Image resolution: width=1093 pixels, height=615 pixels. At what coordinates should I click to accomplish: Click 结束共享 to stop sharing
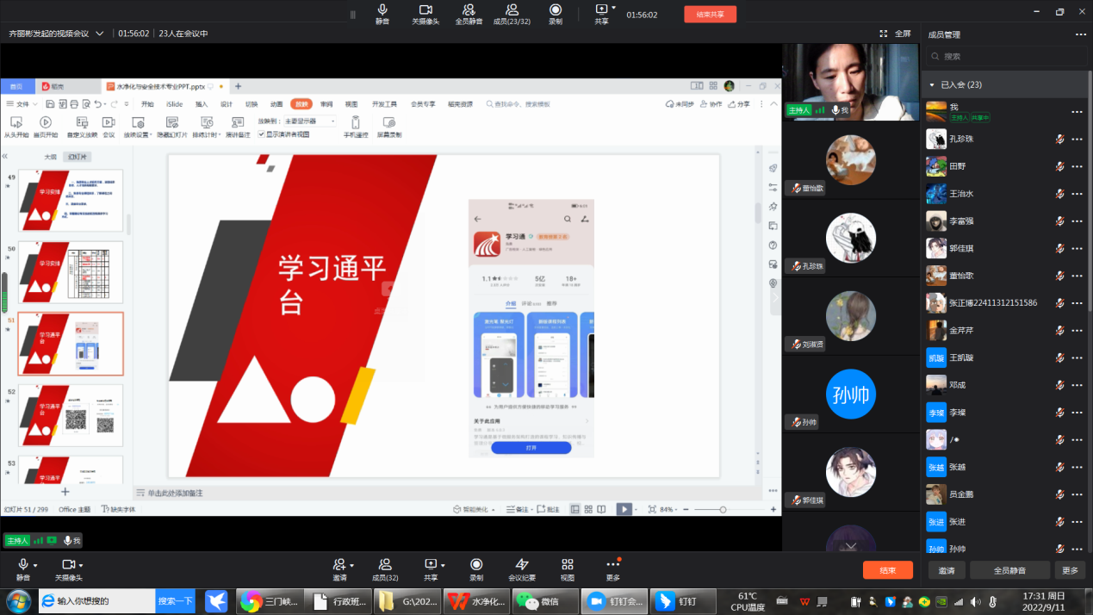point(710,14)
